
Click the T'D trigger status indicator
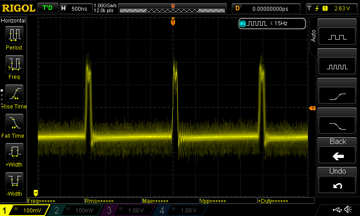coord(48,8)
